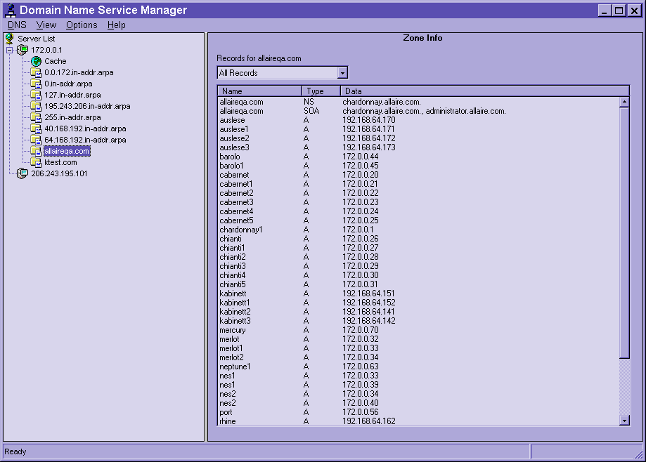
Task: Click the Cache globe icon
Action: click(36, 61)
